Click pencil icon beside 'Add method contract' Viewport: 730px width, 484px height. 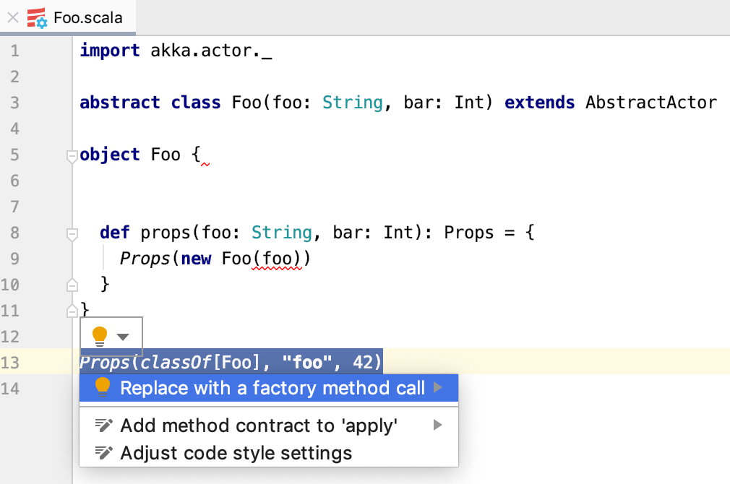(104, 425)
